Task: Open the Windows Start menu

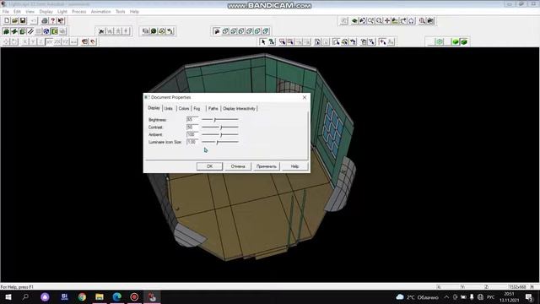Action: click(x=8, y=296)
